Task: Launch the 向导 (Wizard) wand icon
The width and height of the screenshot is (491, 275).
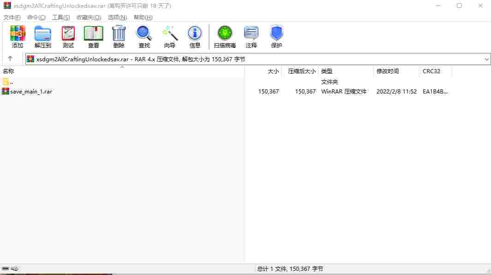Action: tap(170, 36)
